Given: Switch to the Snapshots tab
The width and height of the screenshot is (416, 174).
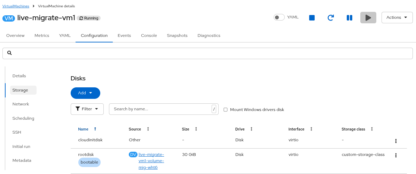Looking at the screenshot, I should pos(177,35).
